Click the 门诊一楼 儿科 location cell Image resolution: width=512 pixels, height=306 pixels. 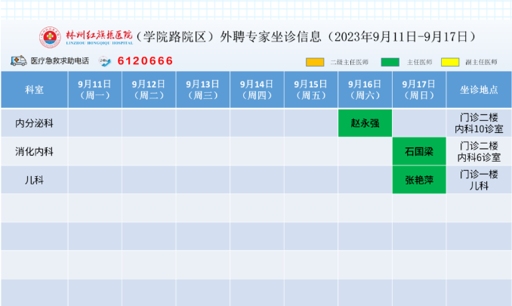[479, 180]
